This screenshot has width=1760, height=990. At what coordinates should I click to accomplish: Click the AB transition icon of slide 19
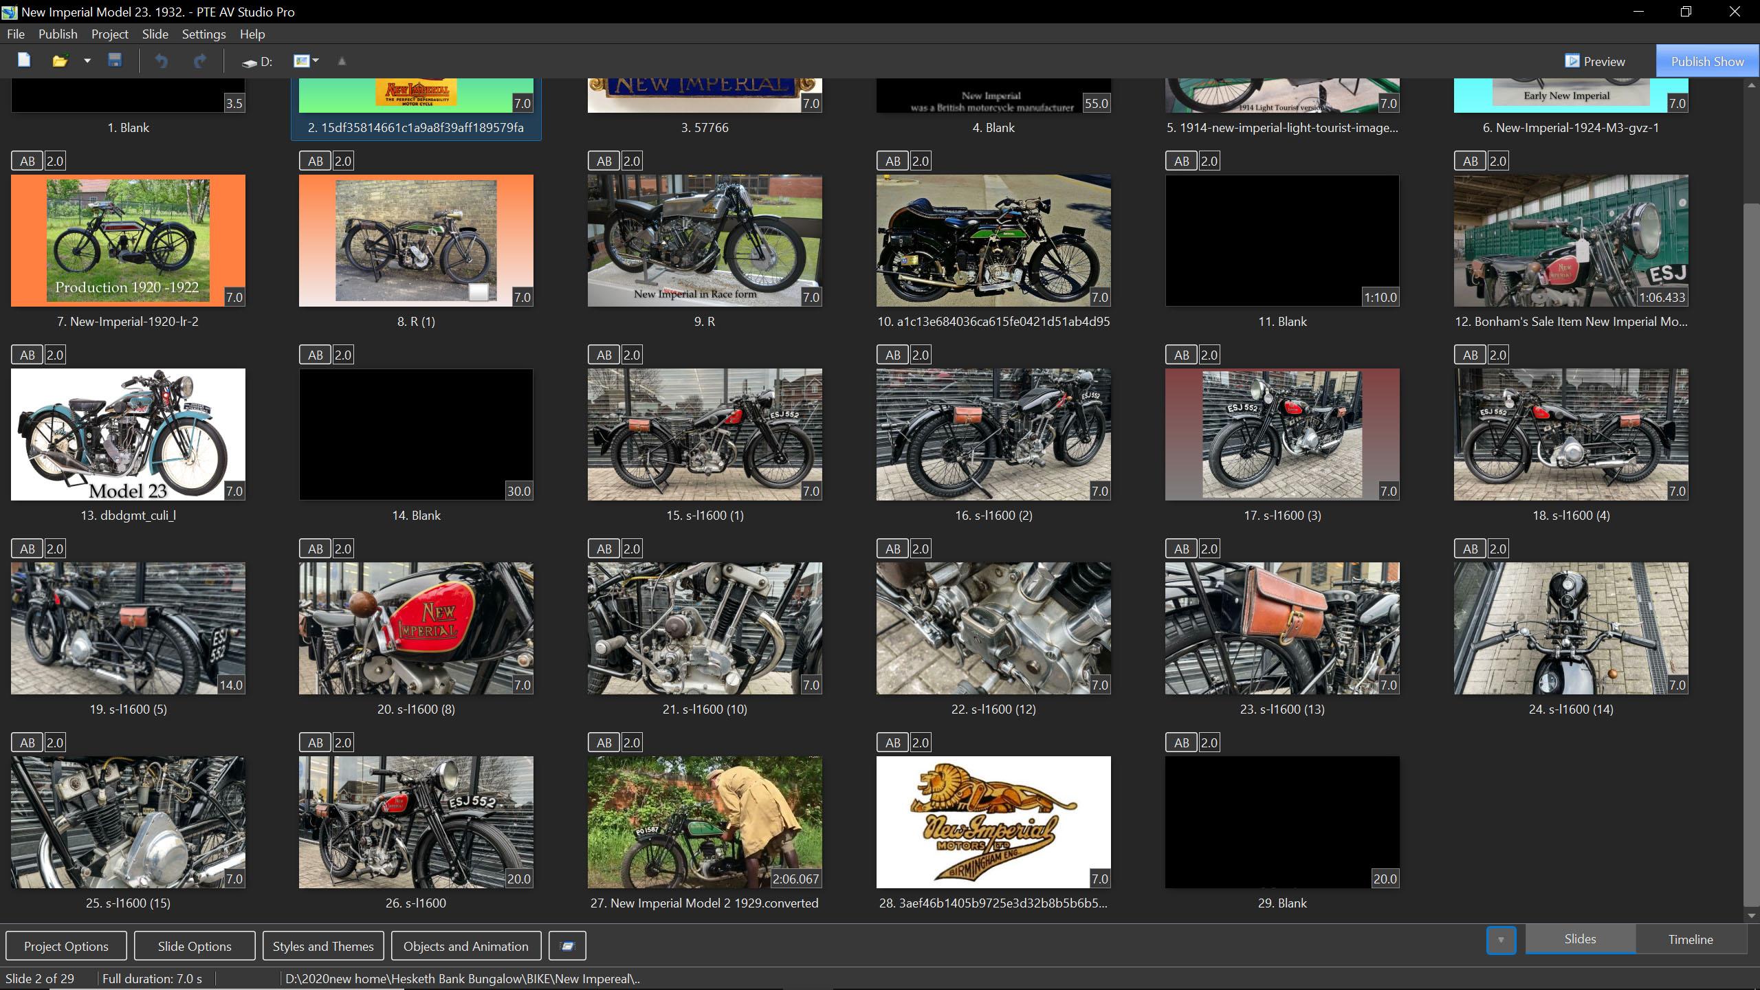(x=27, y=549)
